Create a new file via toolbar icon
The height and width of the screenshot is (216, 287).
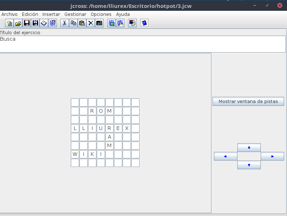(x=9, y=23)
